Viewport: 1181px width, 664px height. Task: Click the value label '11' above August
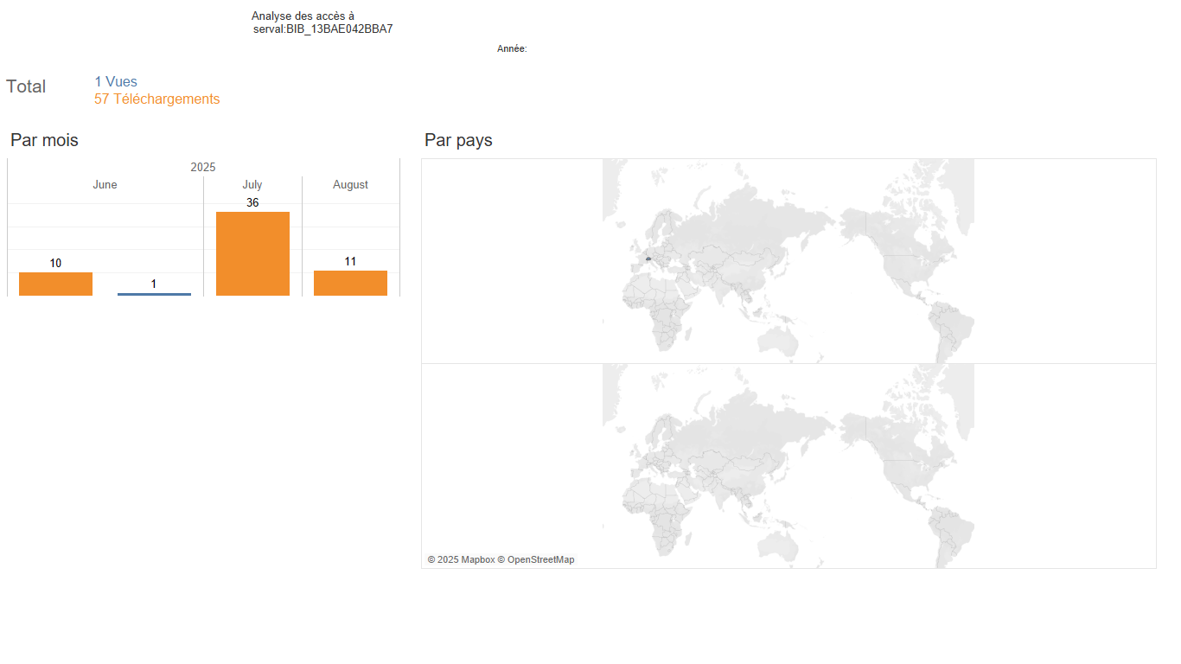click(350, 262)
